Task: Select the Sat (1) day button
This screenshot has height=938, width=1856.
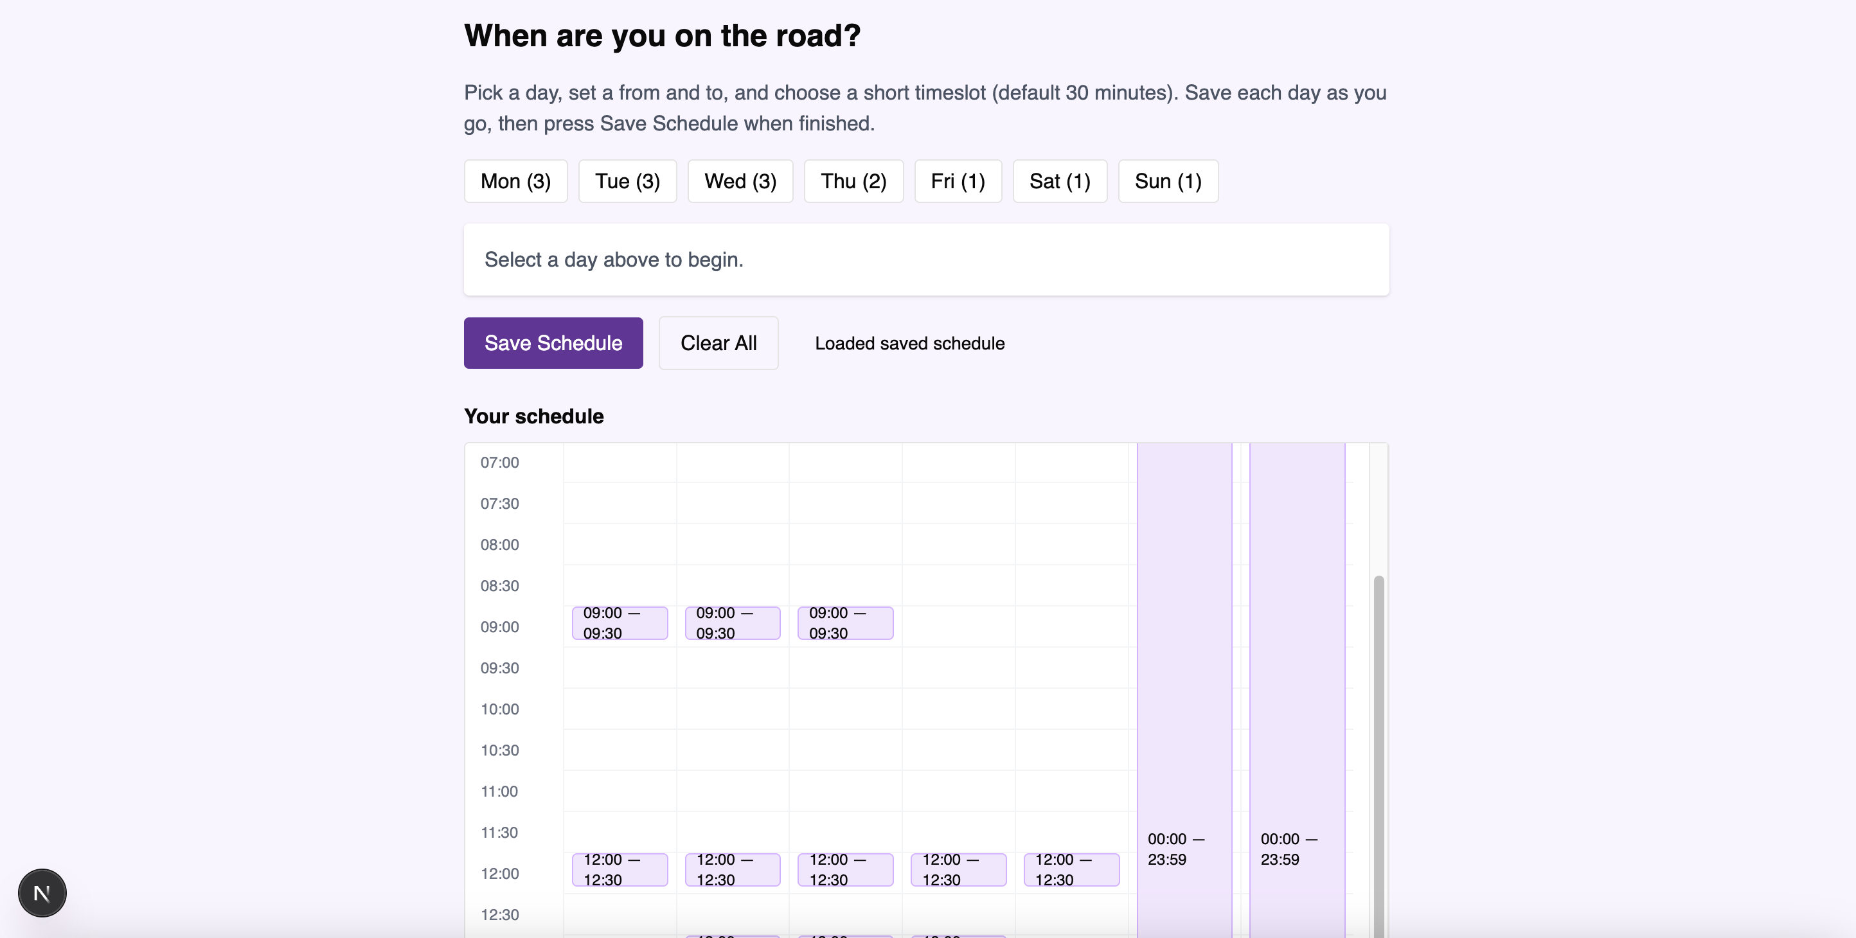Action: tap(1059, 181)
